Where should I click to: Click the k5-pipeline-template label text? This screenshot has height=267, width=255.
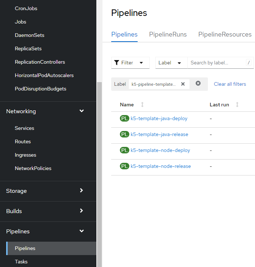(x=154, y=84)
